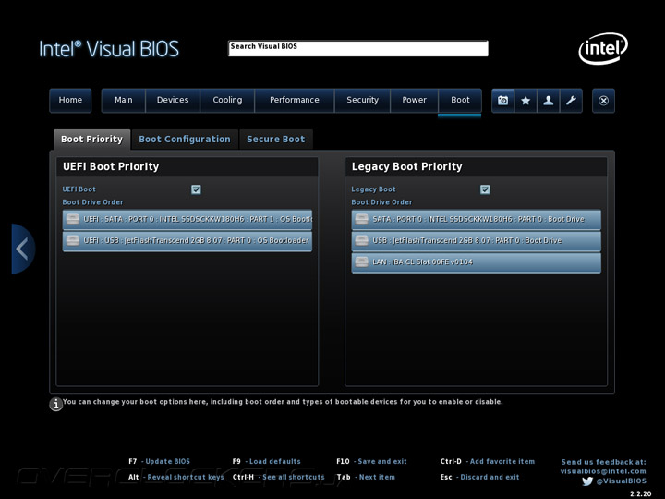This screenshot has width=665, height=499.
Task: Select UEFI SATA Intel SSD boot entry
Action: coord(187,219)
